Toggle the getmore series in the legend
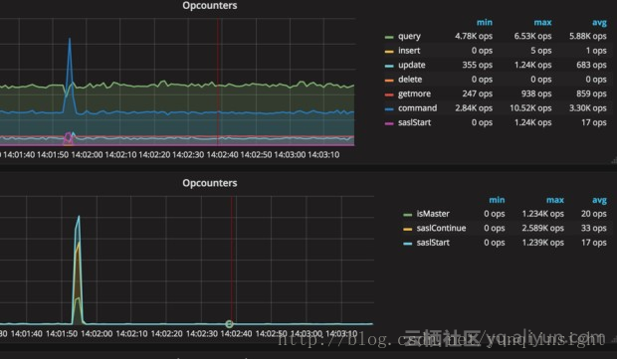This screenshot has height=359, width=617. coord(414,93)
